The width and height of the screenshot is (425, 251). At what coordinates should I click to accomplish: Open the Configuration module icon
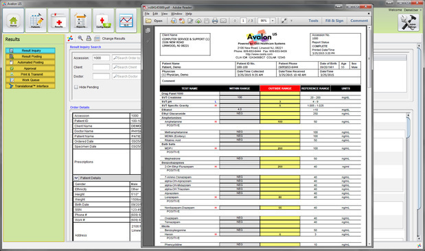tap(103, 21)
